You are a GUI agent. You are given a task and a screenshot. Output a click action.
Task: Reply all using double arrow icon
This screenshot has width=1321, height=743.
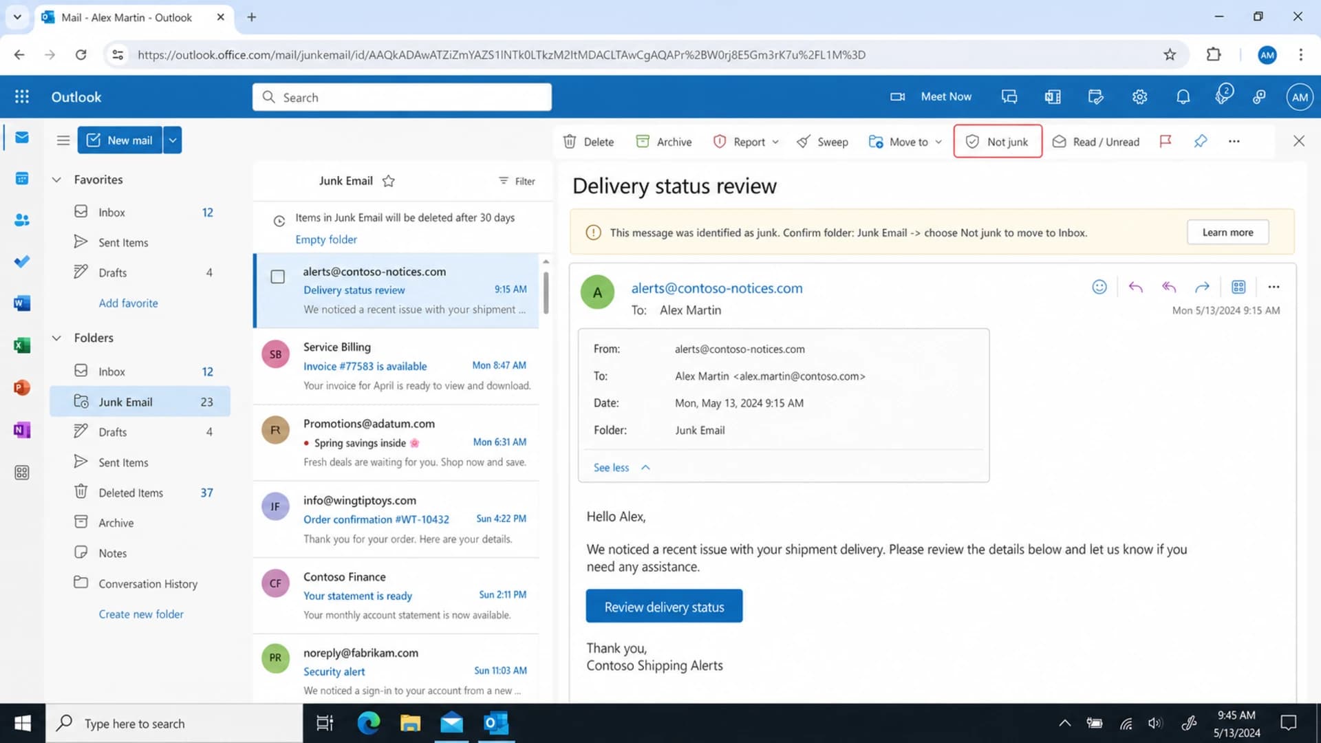1169,287
